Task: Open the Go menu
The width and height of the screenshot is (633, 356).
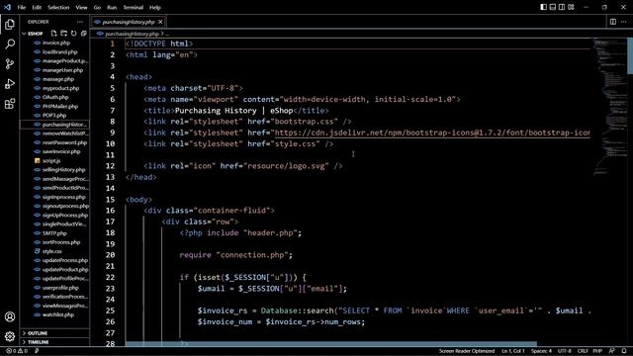Action: 97,7
